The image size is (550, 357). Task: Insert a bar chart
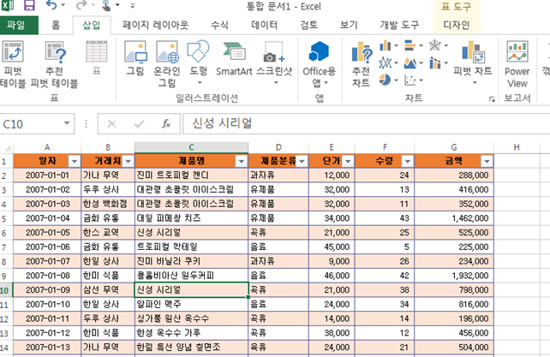click(x=414, y=45)
